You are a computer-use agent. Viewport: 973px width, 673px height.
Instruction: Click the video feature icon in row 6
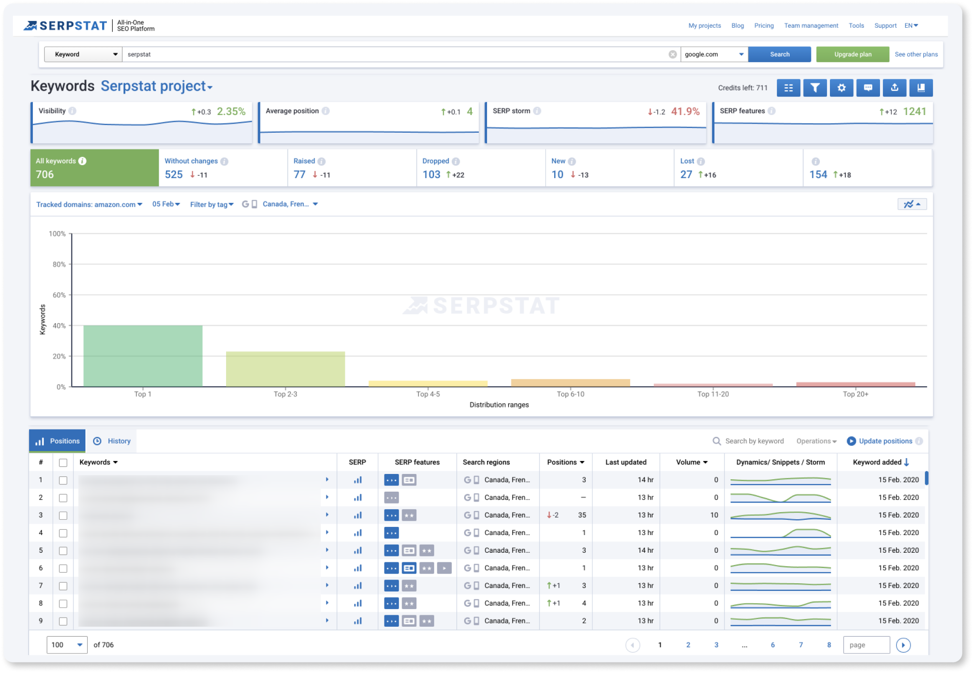[x=444, y=568]
